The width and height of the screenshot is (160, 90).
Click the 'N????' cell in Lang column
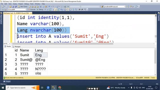tap(40, 69)
